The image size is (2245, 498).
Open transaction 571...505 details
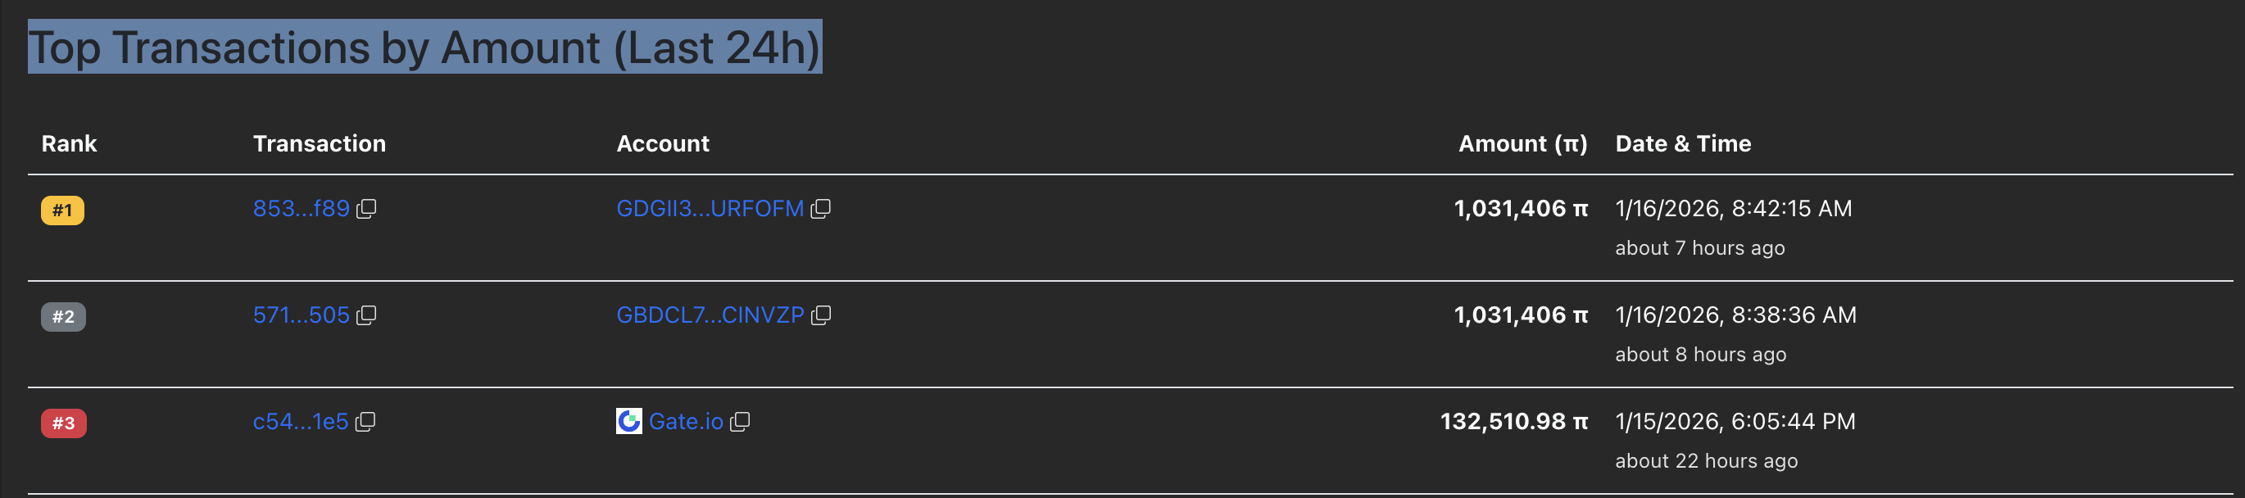(x=301, y=315)
